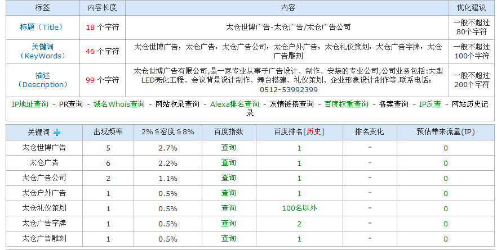This screenshot has height=250, width=497.
Task: Open 网站收录查询 link
Action: point(177,104)
